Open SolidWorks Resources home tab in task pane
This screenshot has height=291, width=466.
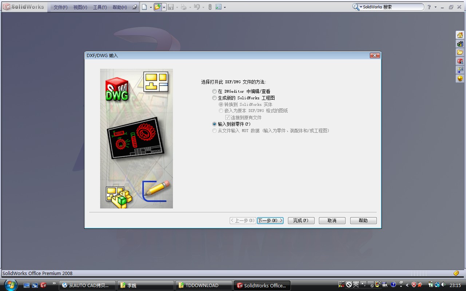click(460, 35)
